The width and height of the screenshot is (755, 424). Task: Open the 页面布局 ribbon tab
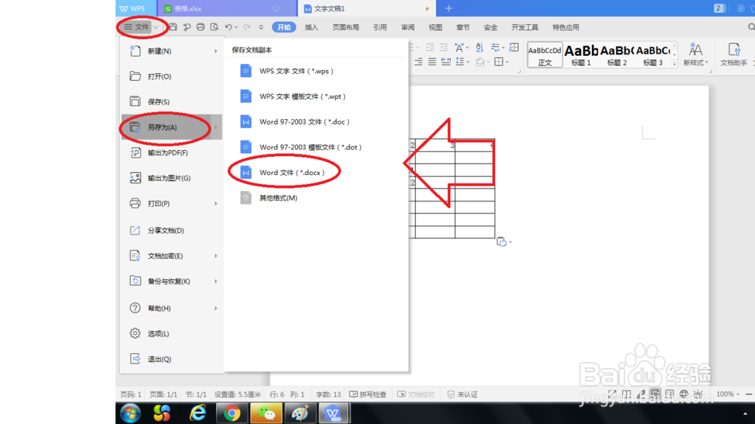346,27
